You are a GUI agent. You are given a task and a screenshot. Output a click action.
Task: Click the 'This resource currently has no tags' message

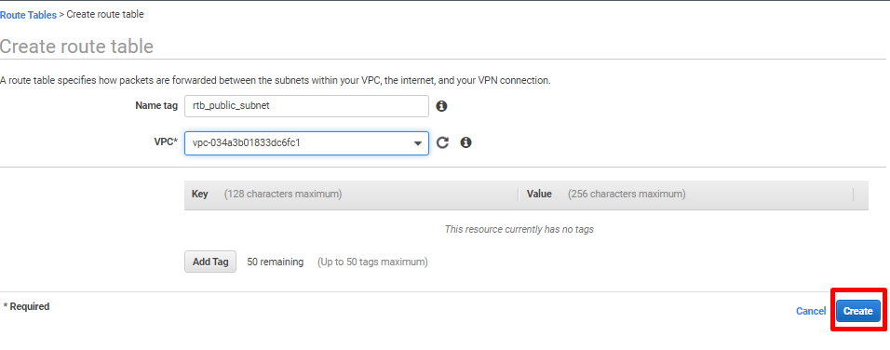tap(519, 229)
